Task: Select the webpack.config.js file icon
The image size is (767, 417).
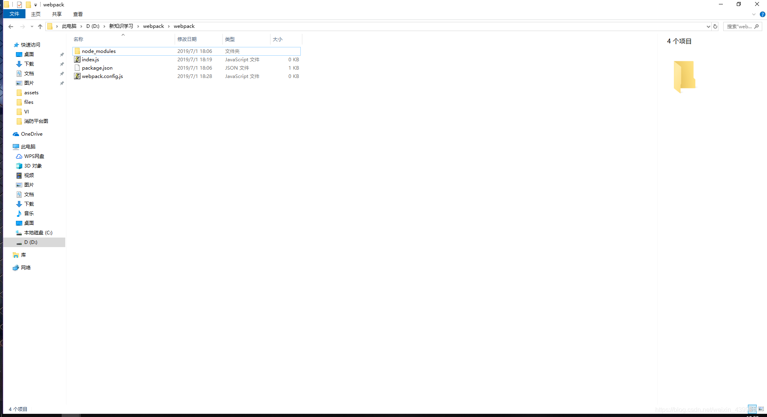Action: pyautogui.click(x=77, y=76)
